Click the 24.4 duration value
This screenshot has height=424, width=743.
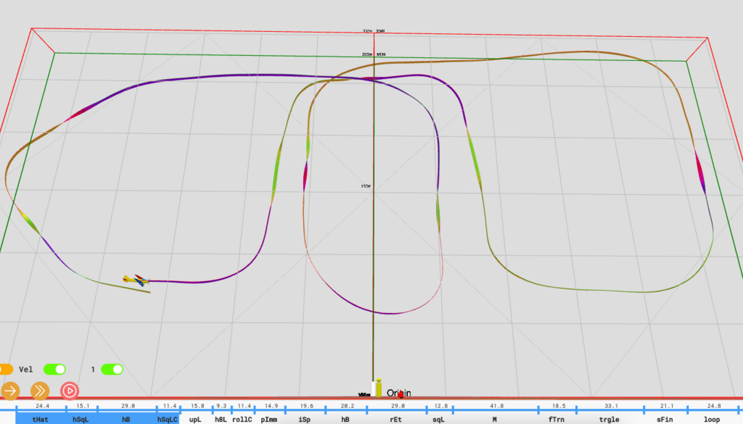[x=42, y=406]
